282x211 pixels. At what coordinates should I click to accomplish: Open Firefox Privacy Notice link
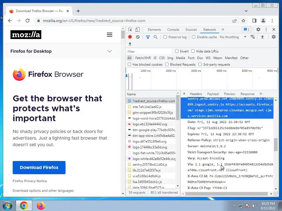pos(30,181)
